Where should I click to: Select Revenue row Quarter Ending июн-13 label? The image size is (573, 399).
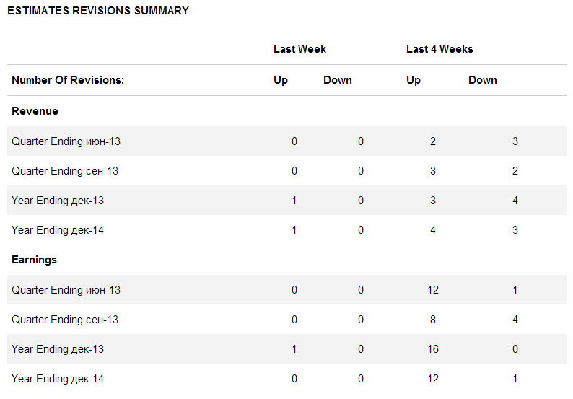pyautogui.click(x=66, y=141)
